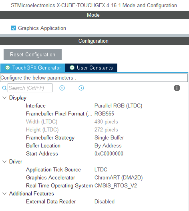
Task: Go to previous search result arrow
Action: tap(62, 88)
